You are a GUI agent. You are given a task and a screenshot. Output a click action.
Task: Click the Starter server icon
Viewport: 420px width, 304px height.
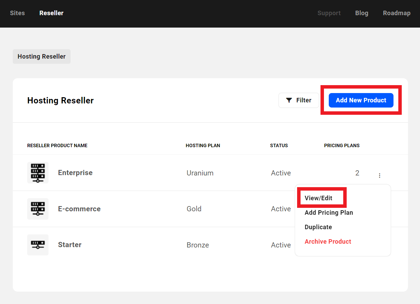point(38,245)
